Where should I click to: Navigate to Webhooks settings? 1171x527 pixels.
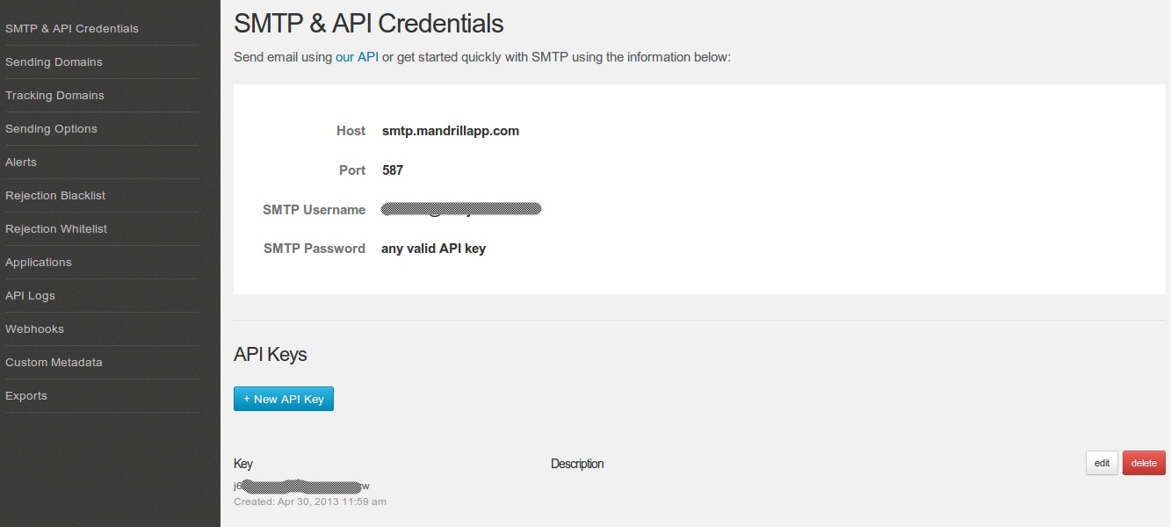pos(34,329)
